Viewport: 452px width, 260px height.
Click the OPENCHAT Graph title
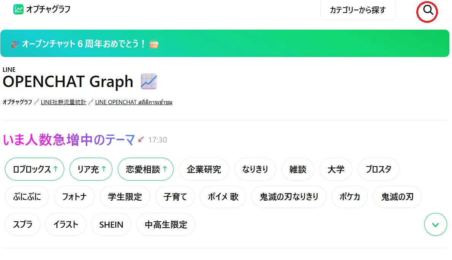point(68,81)
